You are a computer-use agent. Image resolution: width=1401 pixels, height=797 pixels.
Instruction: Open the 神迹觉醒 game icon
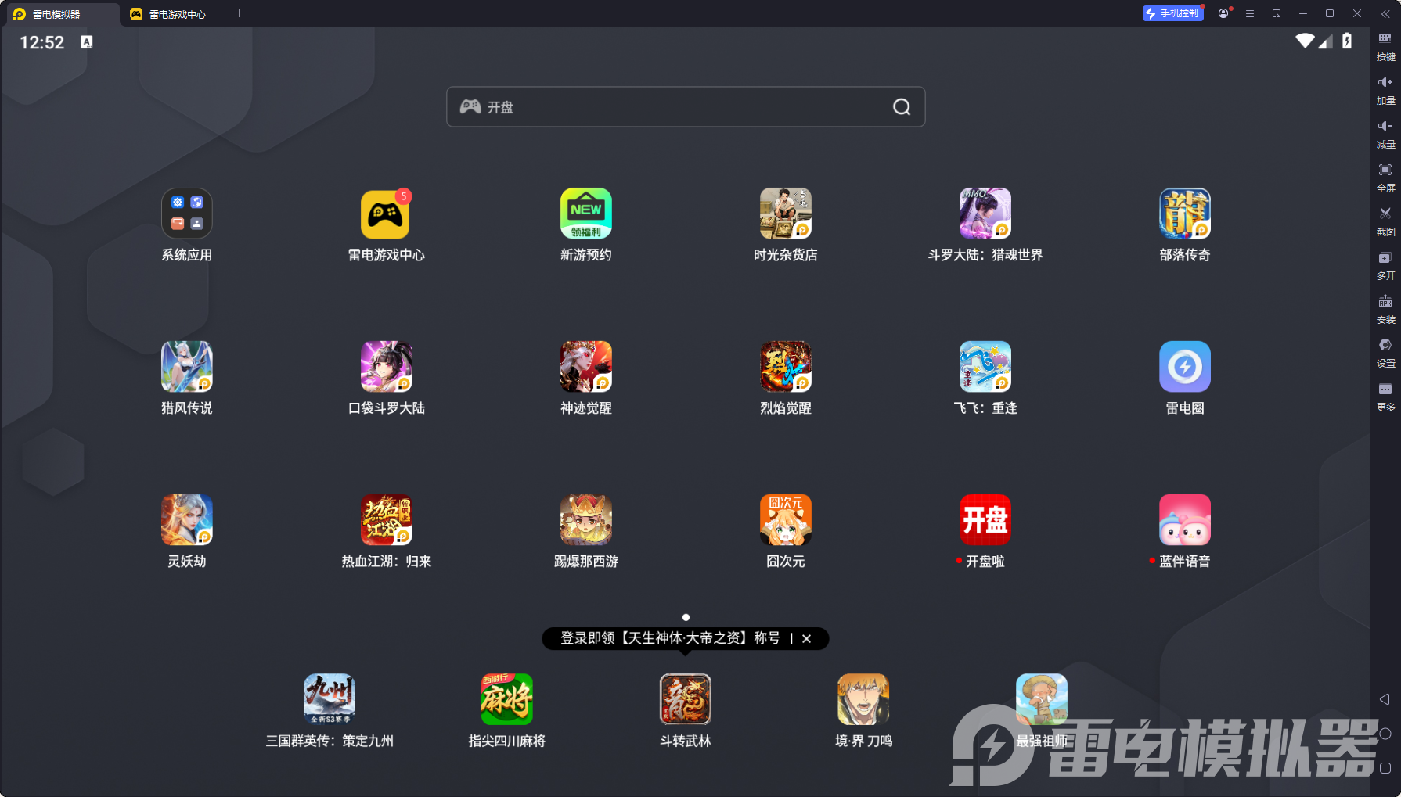585,367
